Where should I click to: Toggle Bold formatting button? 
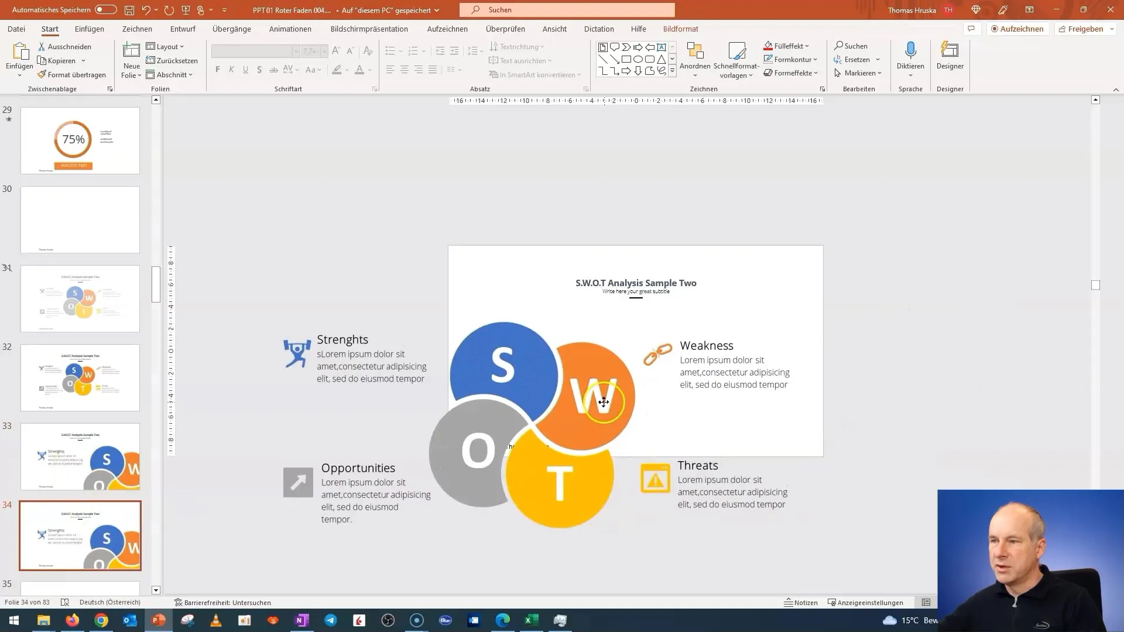[218, 70]
